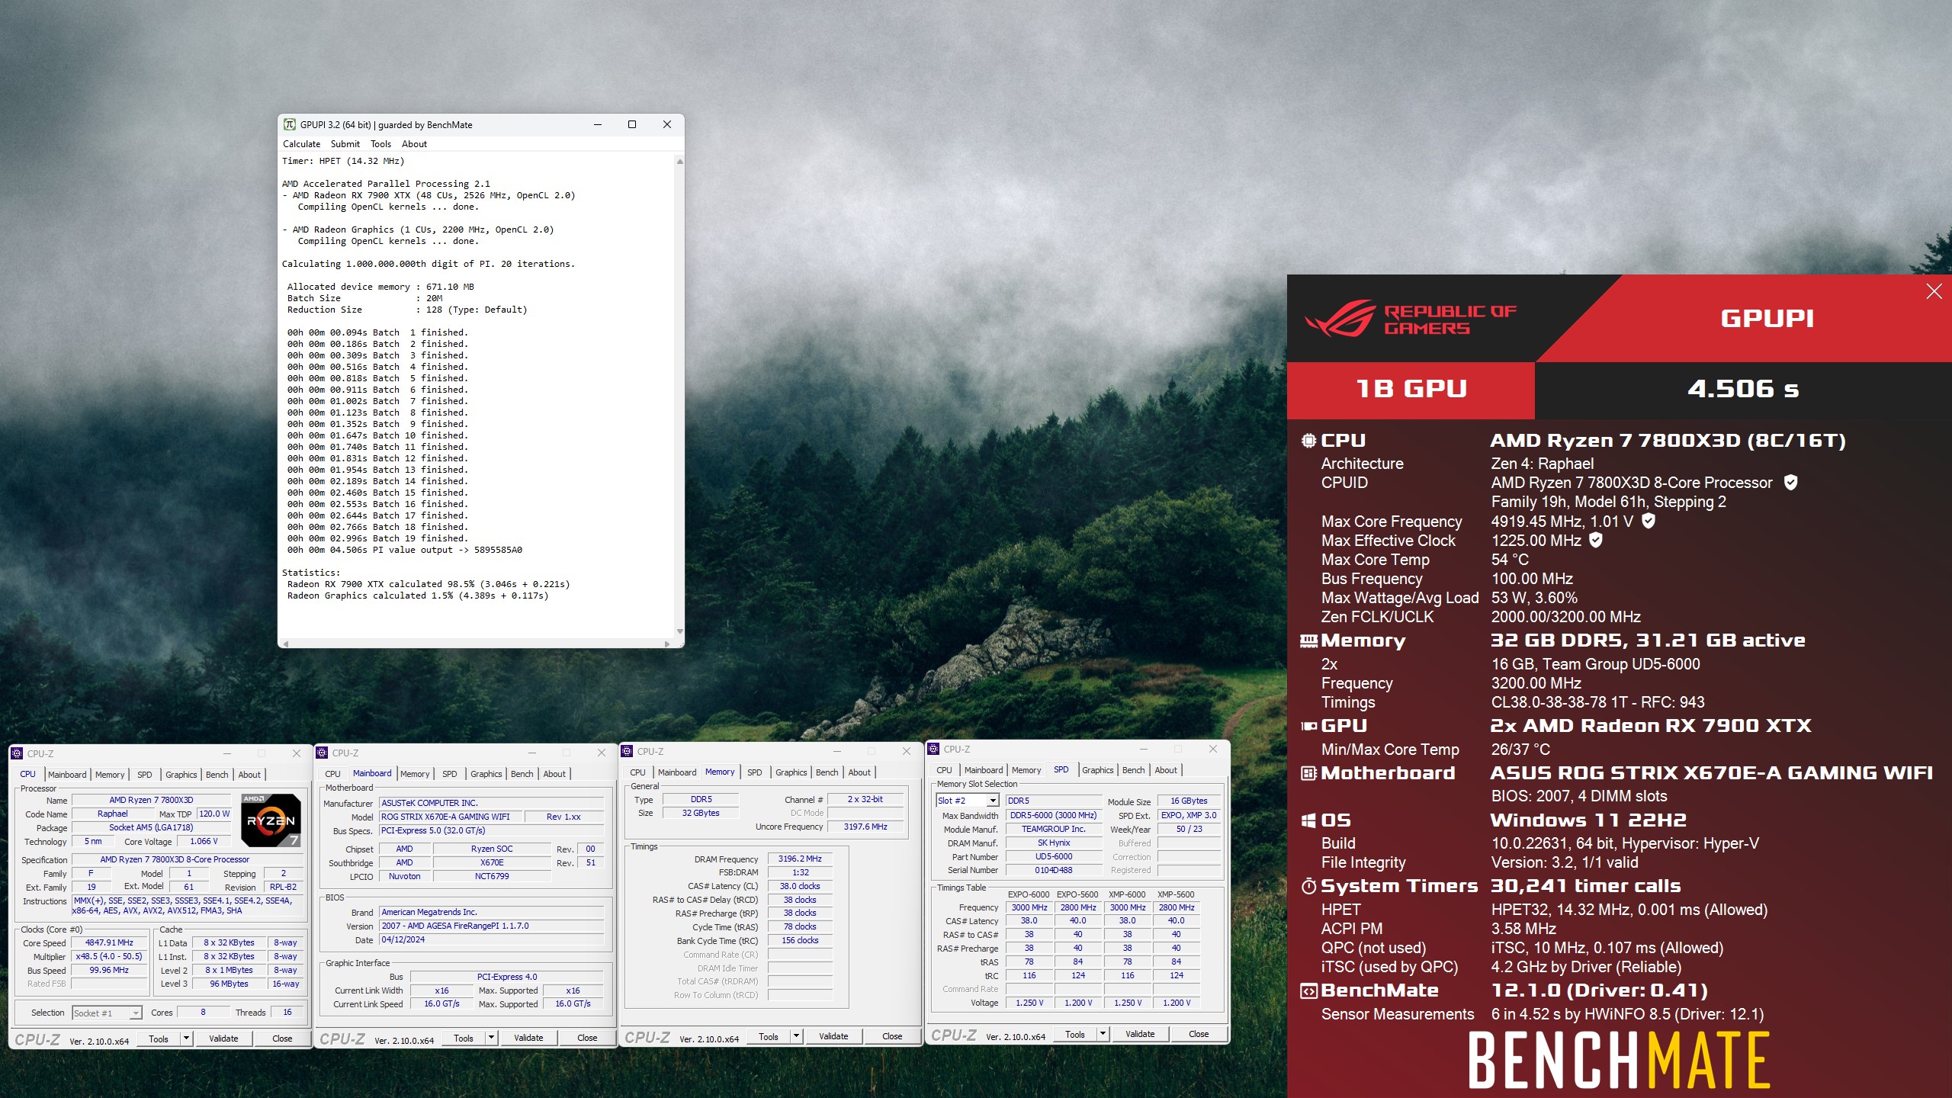Screen dimensions: 1952x1098
Task: Expand Tools dropdown arrow in first CPU-Z window
Action: click(x=186, y=1039)
